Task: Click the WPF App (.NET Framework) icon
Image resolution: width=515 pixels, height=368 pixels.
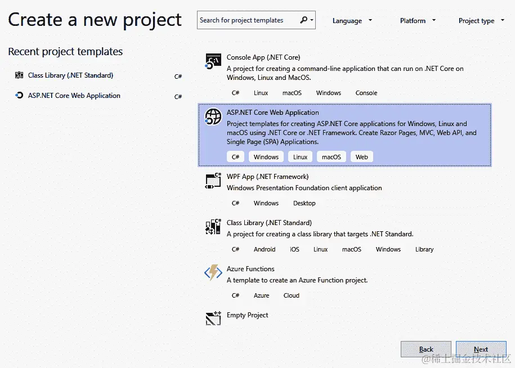Action: coord(213,181)
